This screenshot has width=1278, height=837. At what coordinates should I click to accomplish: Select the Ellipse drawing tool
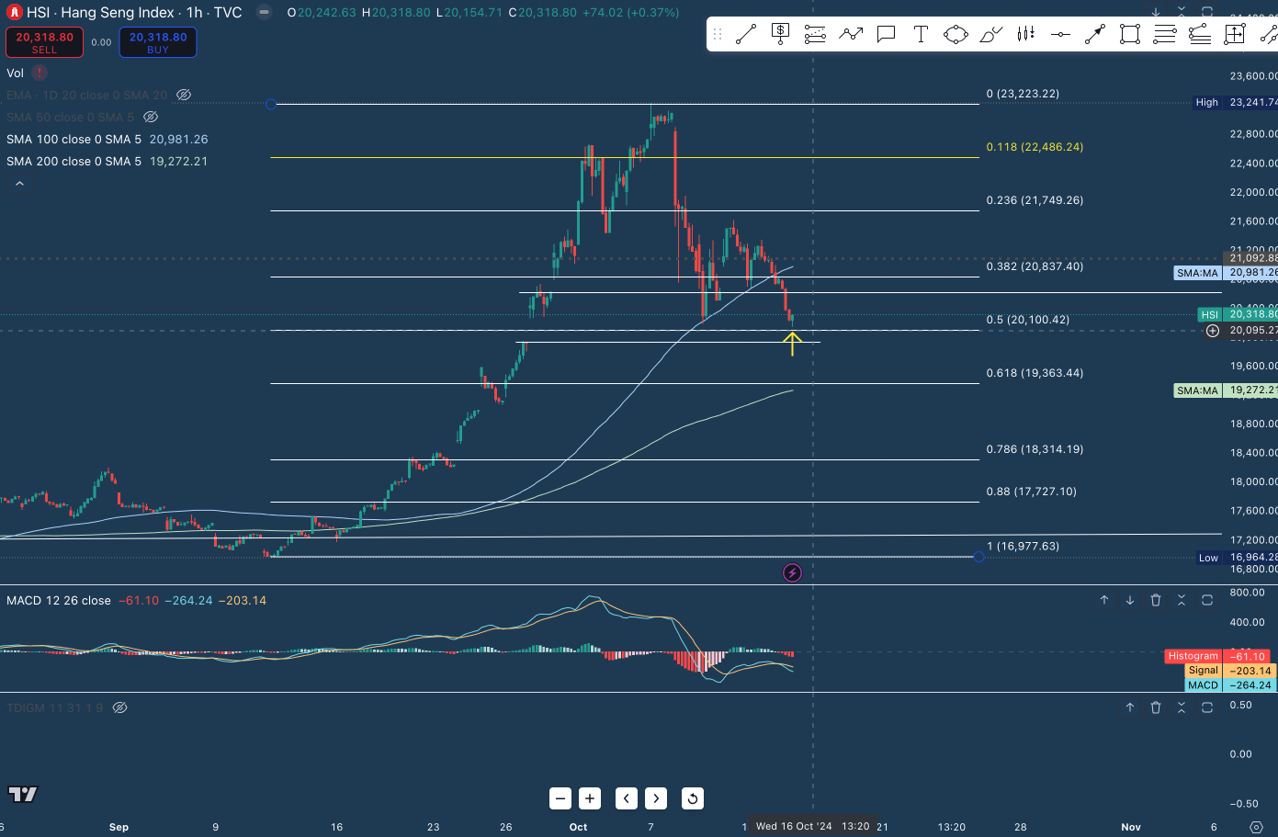pos(956,35)
